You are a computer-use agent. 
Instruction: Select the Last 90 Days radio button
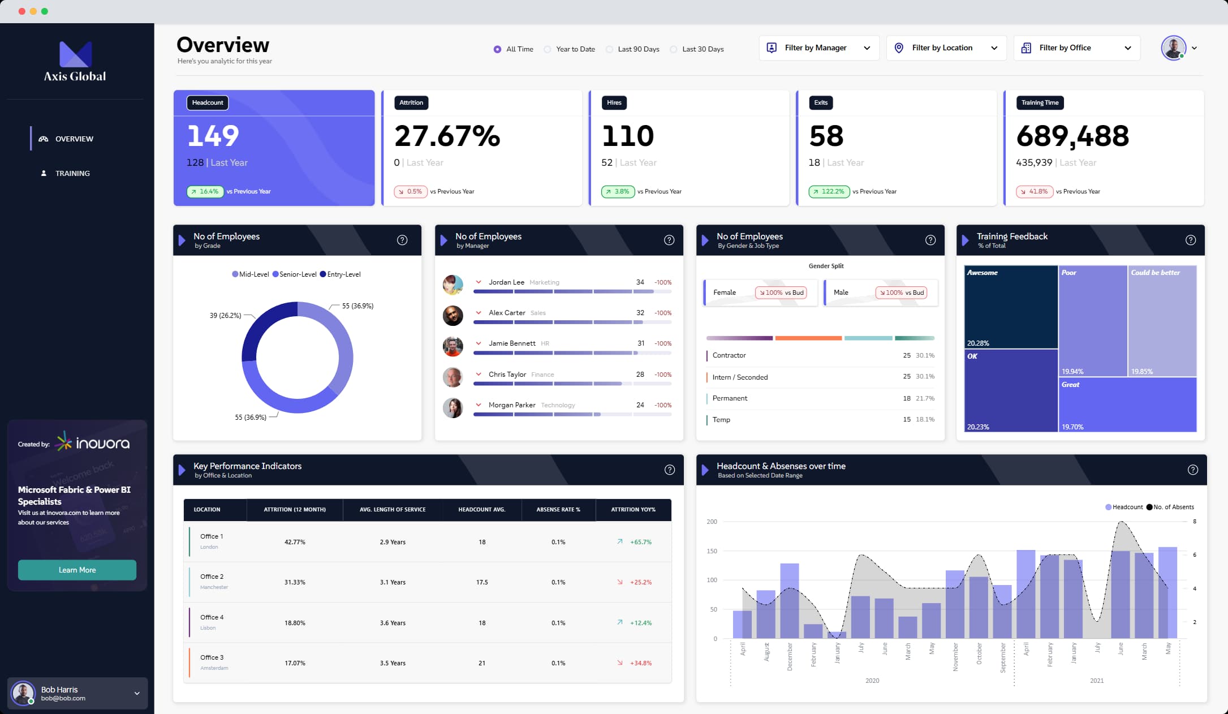point(609,49)
